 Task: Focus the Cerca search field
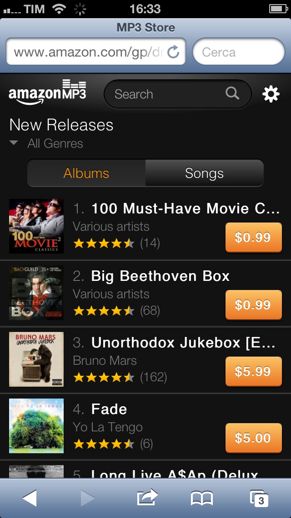(239, 52)
